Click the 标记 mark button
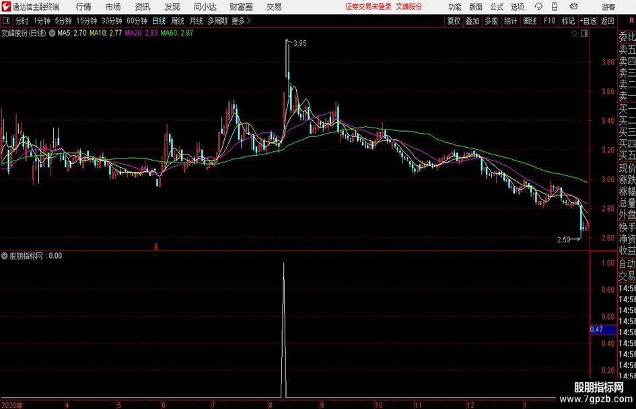 pyautogui.click(x=568, y=21)
